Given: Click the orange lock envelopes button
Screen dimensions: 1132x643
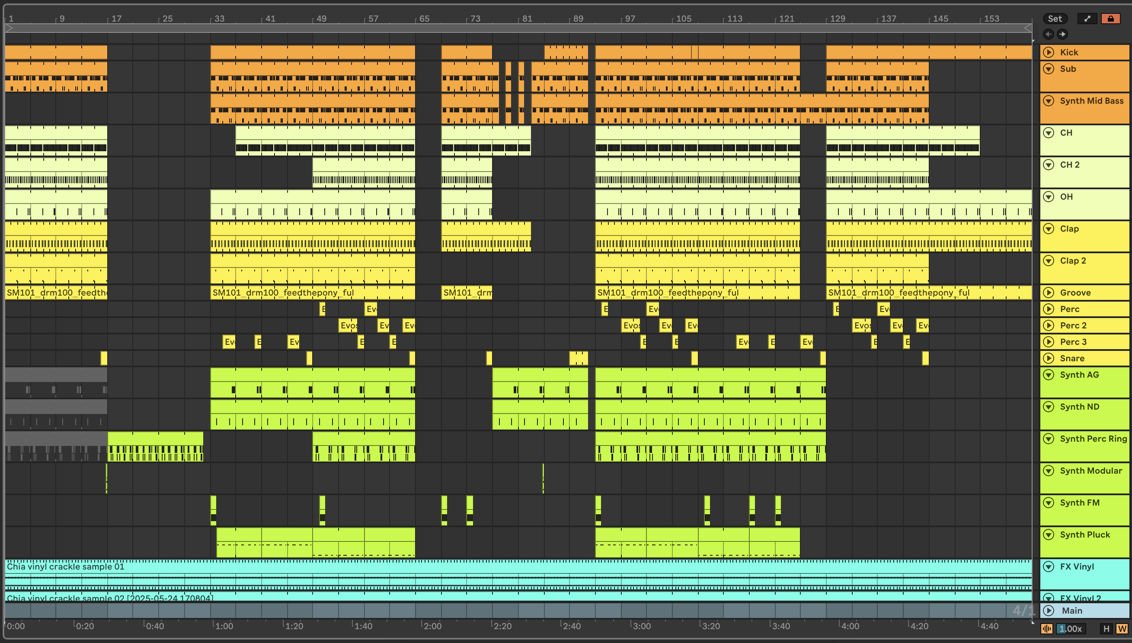Looking at the screenshot, I should [x=1110, y=19].
